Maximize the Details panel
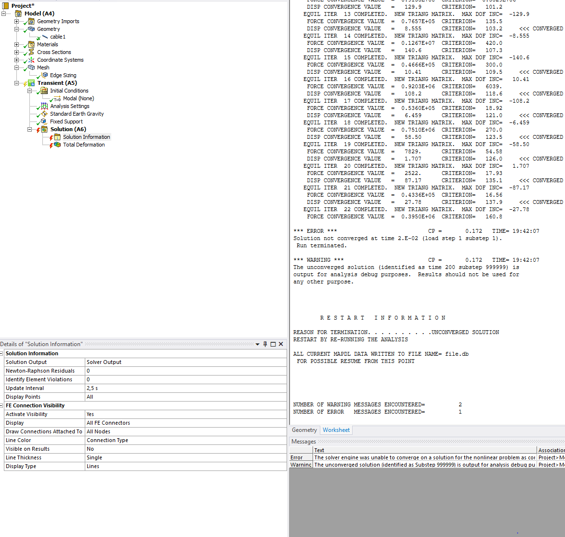The width and height of the screenshot is (565, 537). click(273, 344)
